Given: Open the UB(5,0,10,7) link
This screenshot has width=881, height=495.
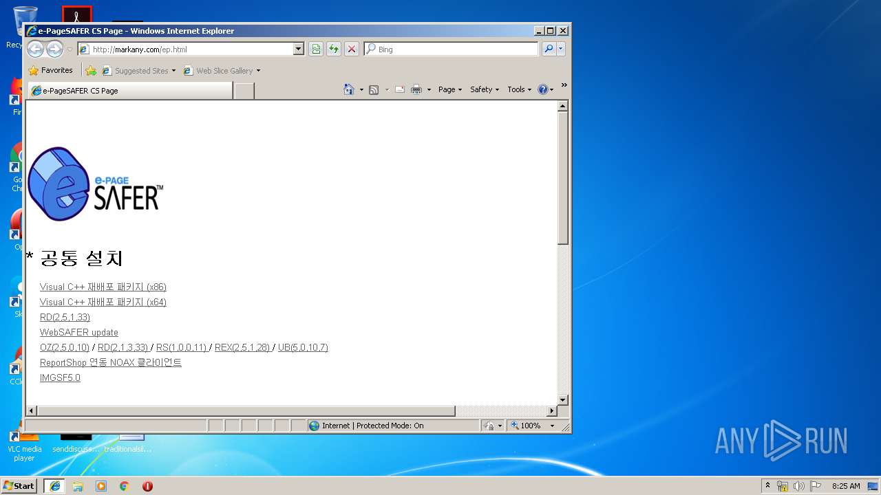Looking at the screenshot, I should tap(303, 347).
